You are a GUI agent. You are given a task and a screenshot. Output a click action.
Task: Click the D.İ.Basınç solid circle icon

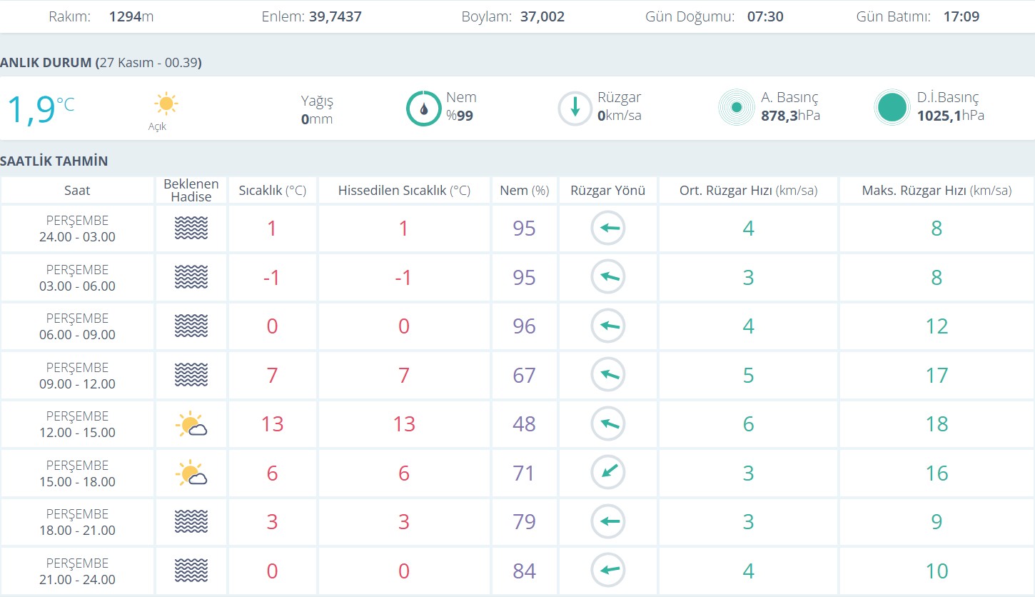(892, 108)
